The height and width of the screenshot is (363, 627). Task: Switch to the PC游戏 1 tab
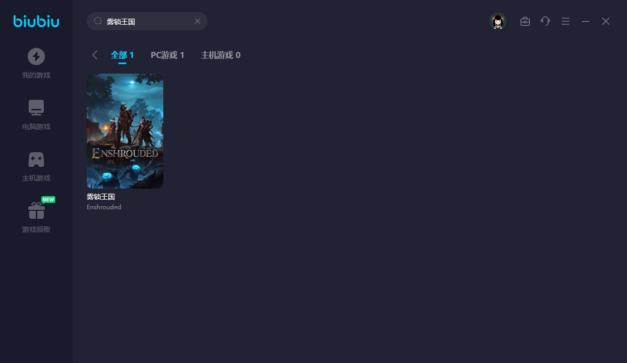pos(167,55)
